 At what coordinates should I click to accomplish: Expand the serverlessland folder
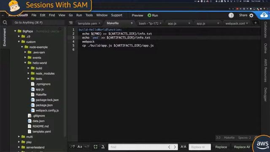19,147
